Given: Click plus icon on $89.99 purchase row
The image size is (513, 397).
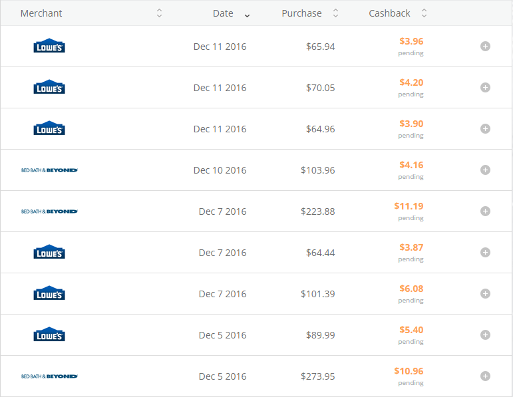Looking at the screenshot, I should (485, 335).
